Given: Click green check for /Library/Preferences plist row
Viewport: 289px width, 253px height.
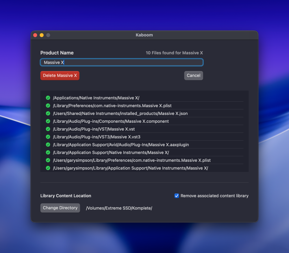Looking at the screenshot, I should [x=48, y=105].
